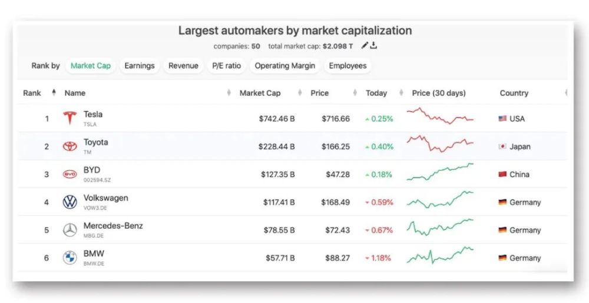Rank by Revenue
The width and height of the screenshot is (589, 303).
[x=183, y=66]
